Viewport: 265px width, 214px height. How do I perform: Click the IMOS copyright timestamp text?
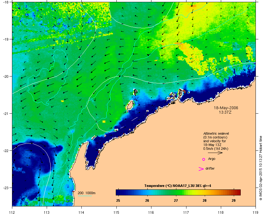[261, 168]
